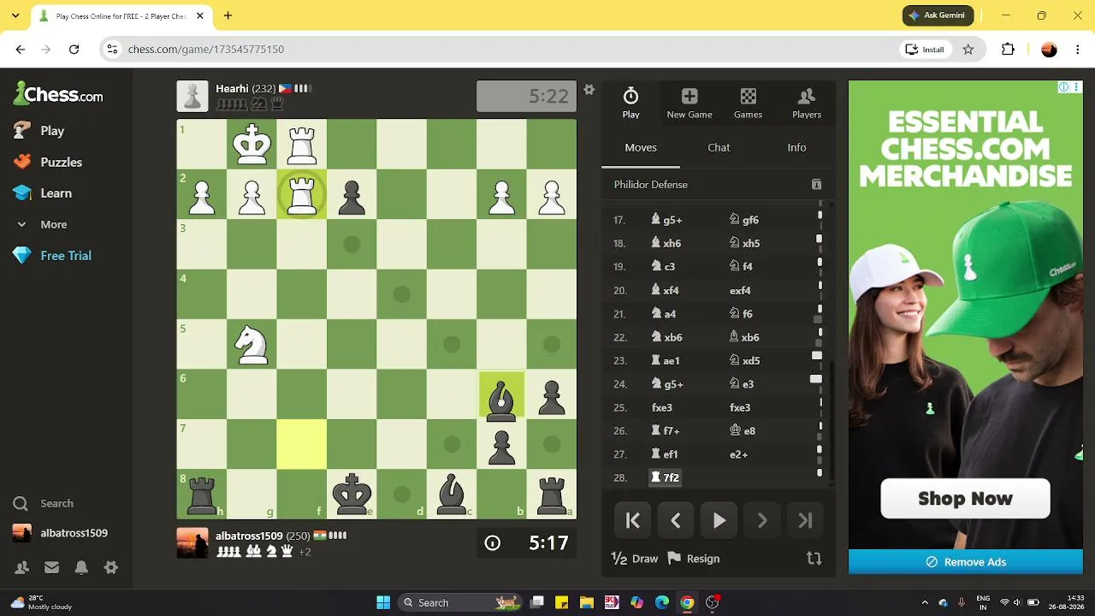Select black's move e2+ on move 27
1095x616 pixels.
pos(739,454)
